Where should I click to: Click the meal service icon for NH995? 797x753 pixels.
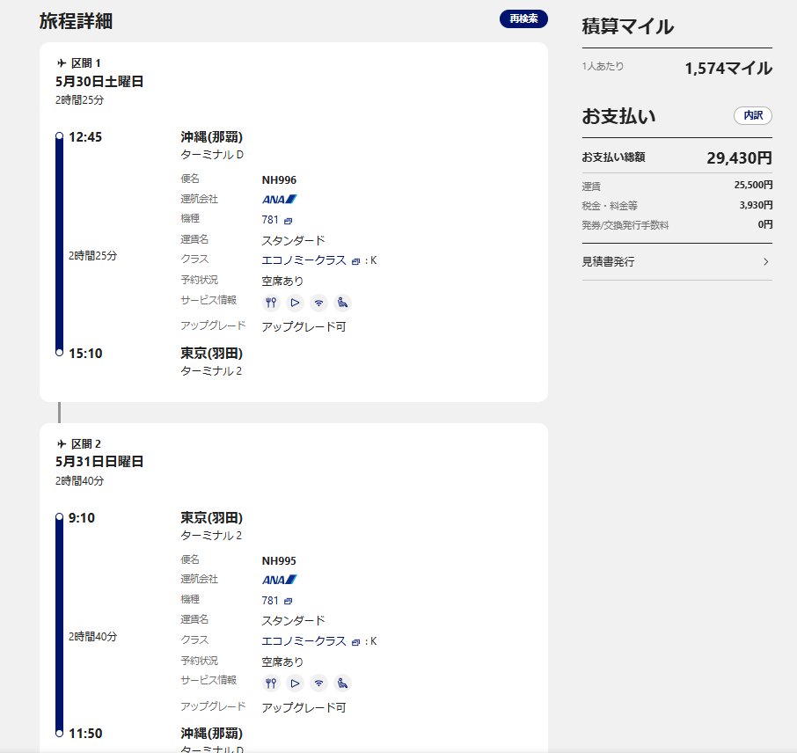click(272, 684)
